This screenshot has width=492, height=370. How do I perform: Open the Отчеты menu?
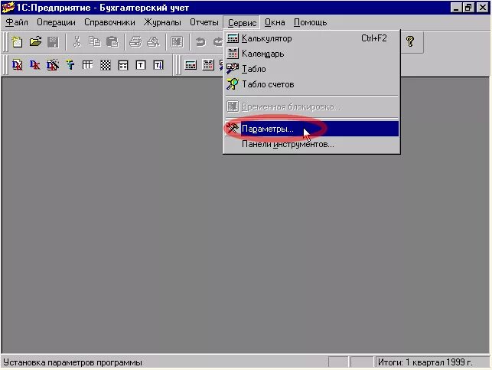(204, 23)
